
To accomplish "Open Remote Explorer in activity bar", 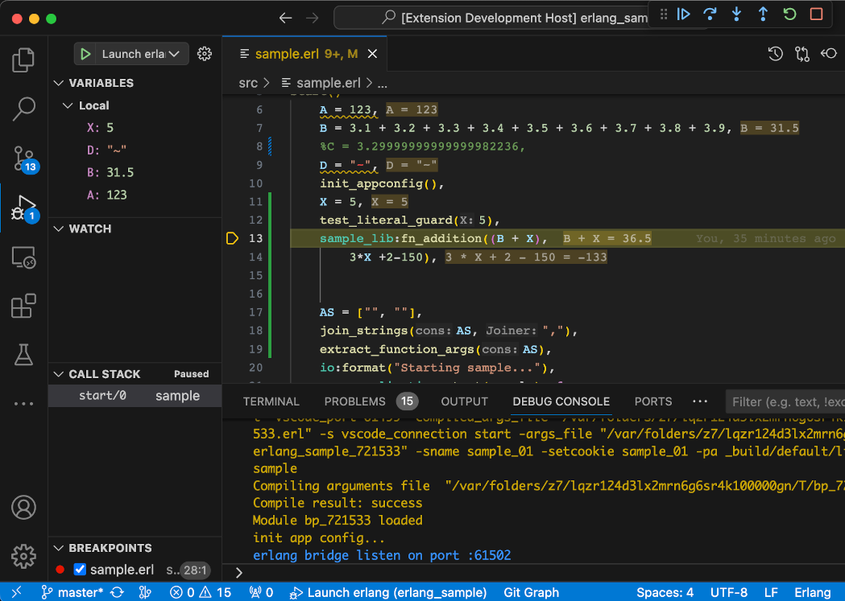I will [23, 257].
